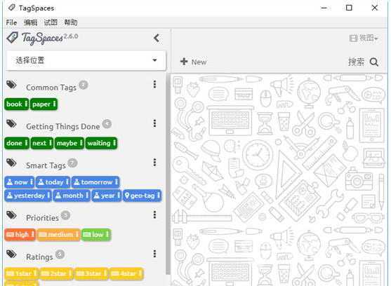The height and width of the screenshot is (286, 391).
Task: Click the TagSpaces logo in the sidebar
Action: 42,38
